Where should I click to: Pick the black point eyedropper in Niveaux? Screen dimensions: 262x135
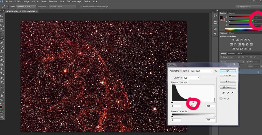tap(224, 93)
